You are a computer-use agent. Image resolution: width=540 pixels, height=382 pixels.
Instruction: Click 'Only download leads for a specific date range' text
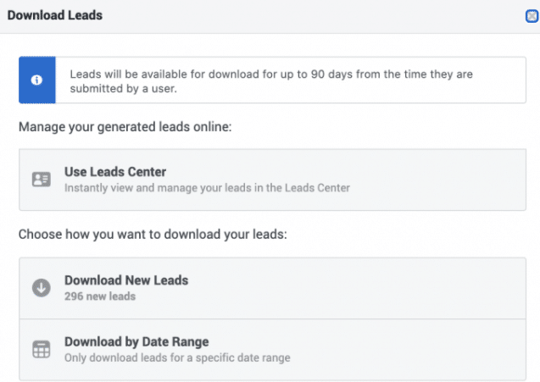click(x=177, y=357)
